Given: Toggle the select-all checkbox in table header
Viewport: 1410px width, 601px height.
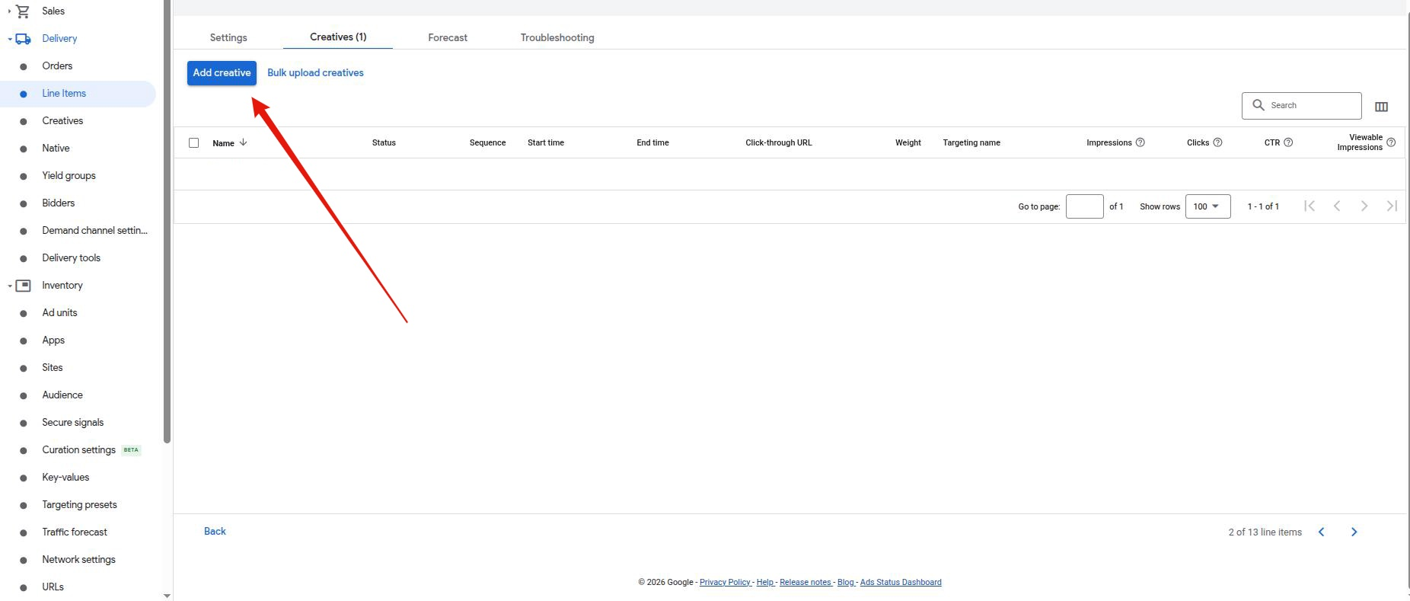Looking at the screenshot, I should (194, 142).
